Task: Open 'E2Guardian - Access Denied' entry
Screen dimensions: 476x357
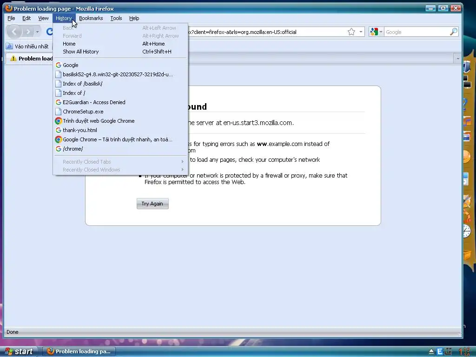Action: 120,102
